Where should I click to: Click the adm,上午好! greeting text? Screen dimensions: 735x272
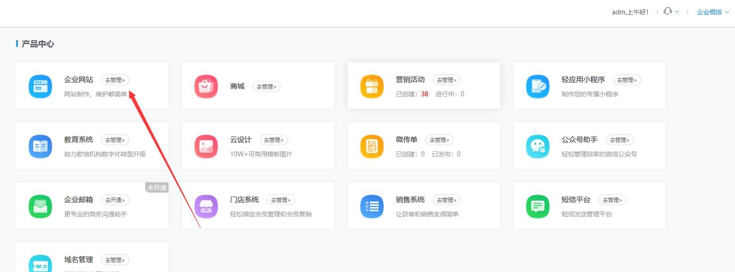pos(630,12)
